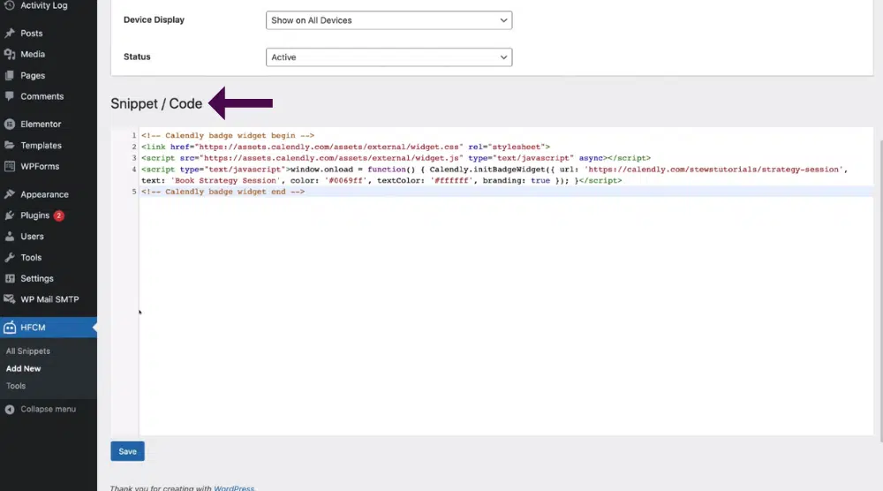The height and width of the screenshot is (491, 883).
Task: Follow the WordPress footer link
Action: (234, 487)
